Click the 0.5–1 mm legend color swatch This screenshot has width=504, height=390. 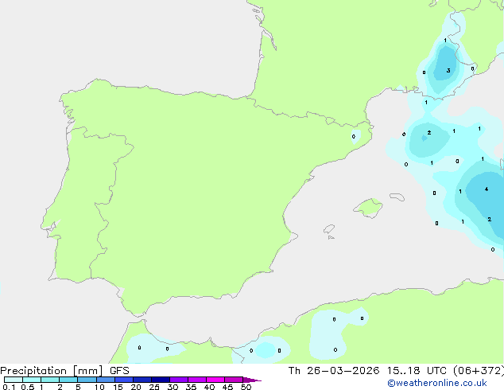point(32,380)
